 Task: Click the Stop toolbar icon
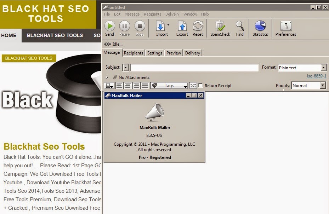[x=140, y=26]
